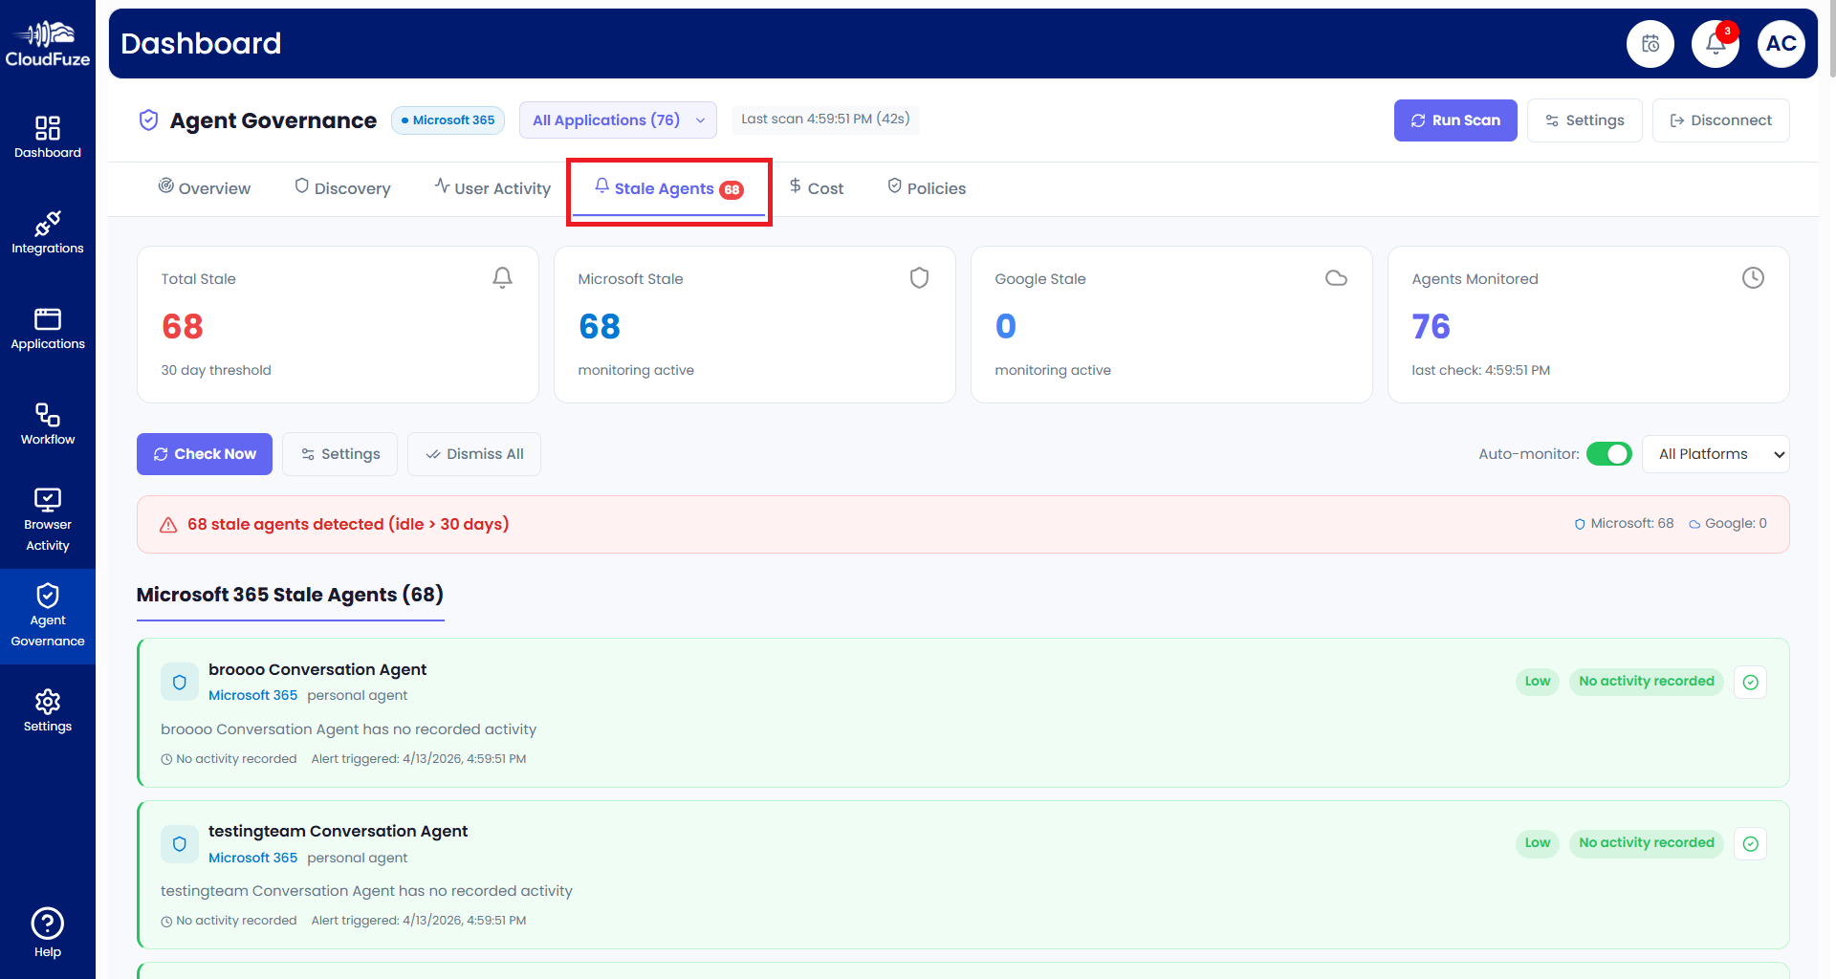Viewport: 1836px width, 979px height.
Task: Open Settings beside Check Now
Action: [x=339, y=454]
